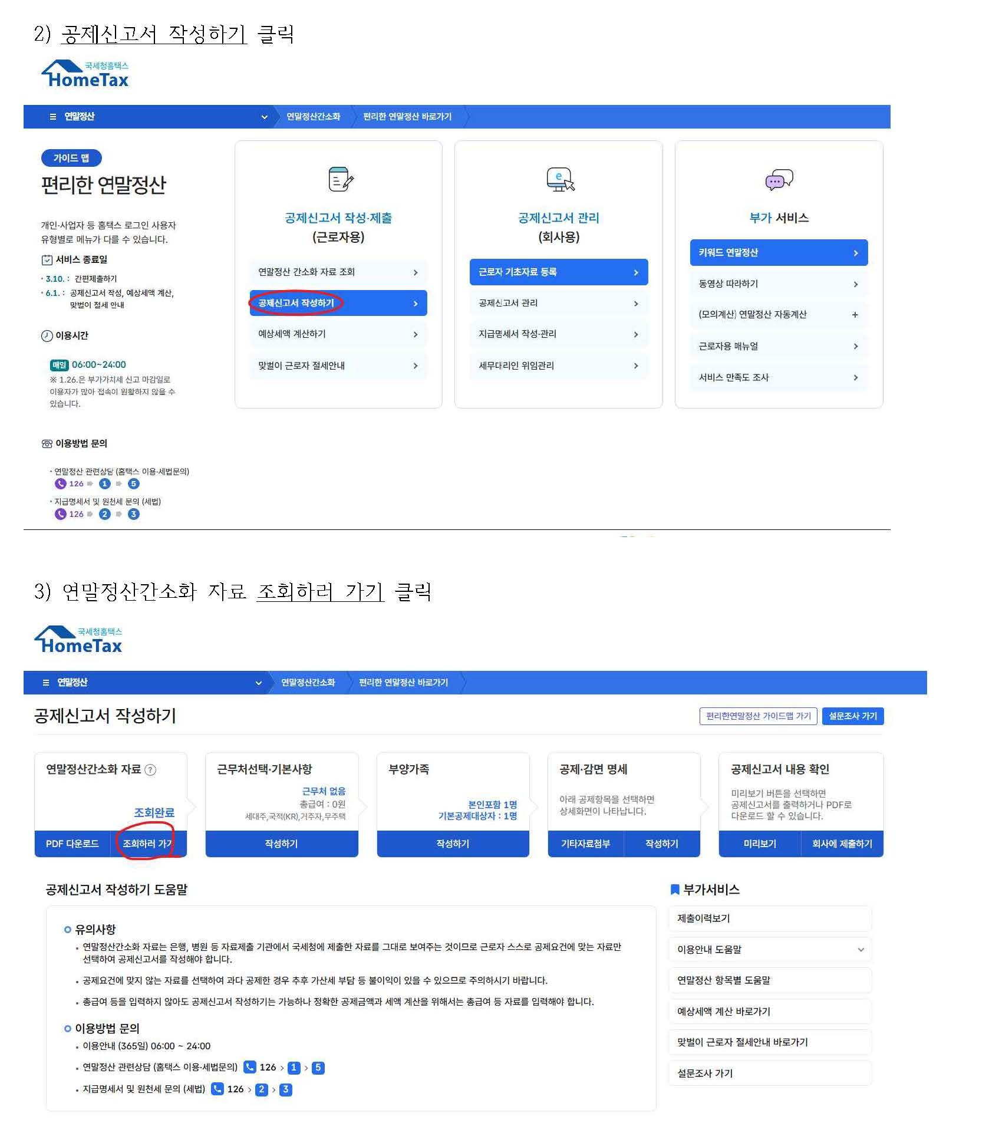
Task: Open 연말정산 간소화 자료 조회 menu item
Action: [x=338, y=272]
